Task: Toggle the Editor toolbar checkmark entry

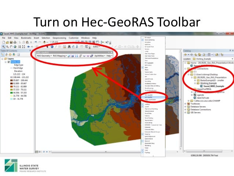Action: pyautogui.click(x=143, y=68)
